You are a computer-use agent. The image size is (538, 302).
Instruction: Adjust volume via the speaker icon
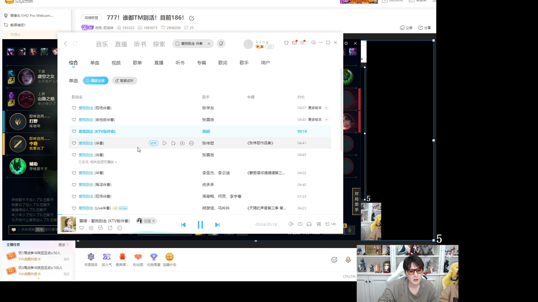(x=291, y=224)
